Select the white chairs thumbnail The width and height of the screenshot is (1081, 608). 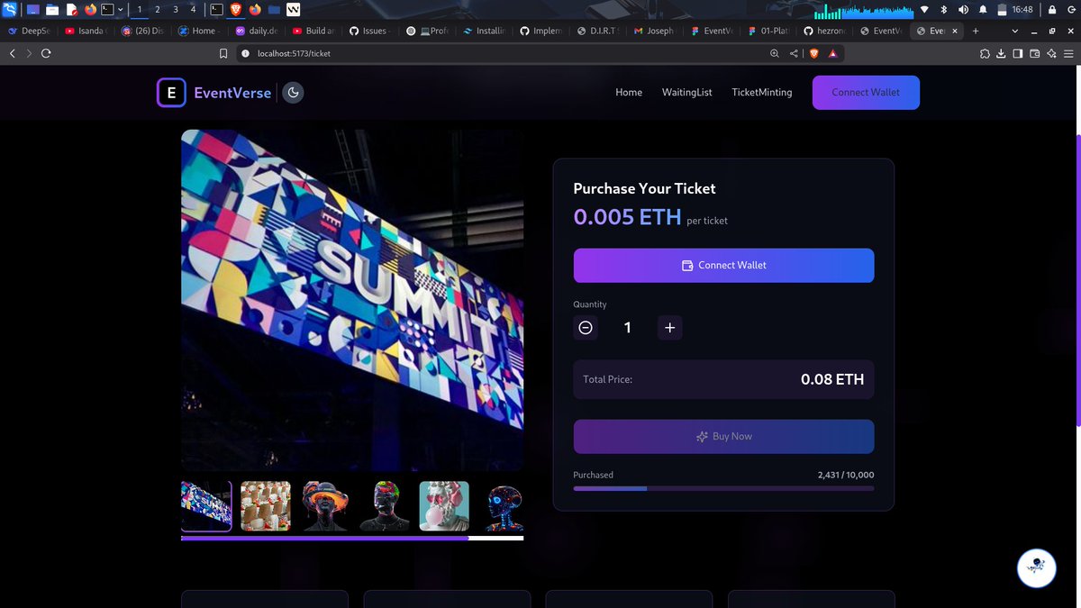(266, 505)
